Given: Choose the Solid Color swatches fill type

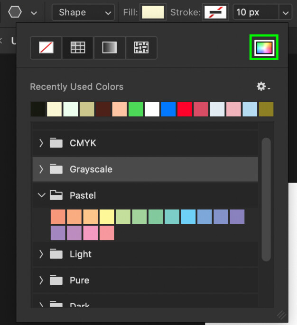Looking at the screenshot, I should (78, 47).
